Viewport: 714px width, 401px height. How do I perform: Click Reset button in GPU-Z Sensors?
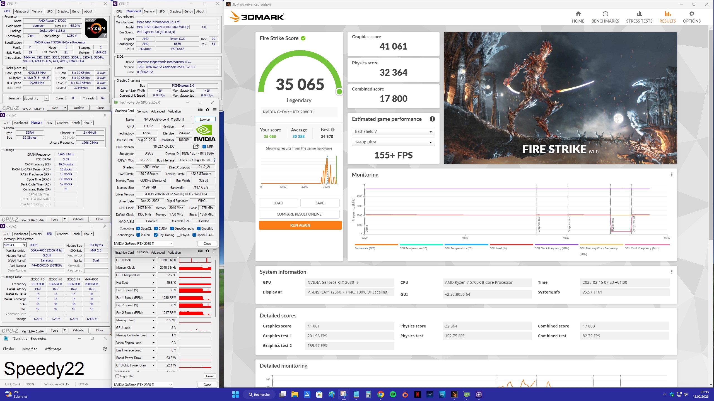tap(210, 376)
